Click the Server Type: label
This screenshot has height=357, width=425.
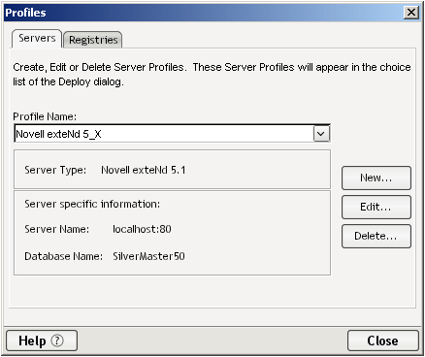(55, 170)
